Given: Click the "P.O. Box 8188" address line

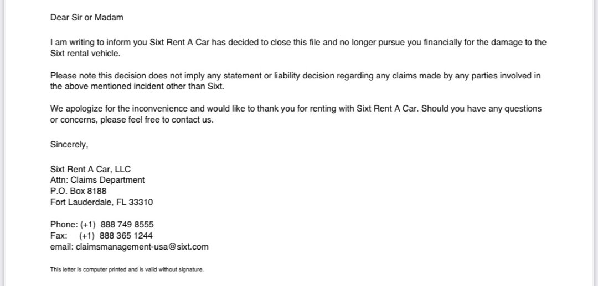Looking at the screenshot, I should coord(78,191).
